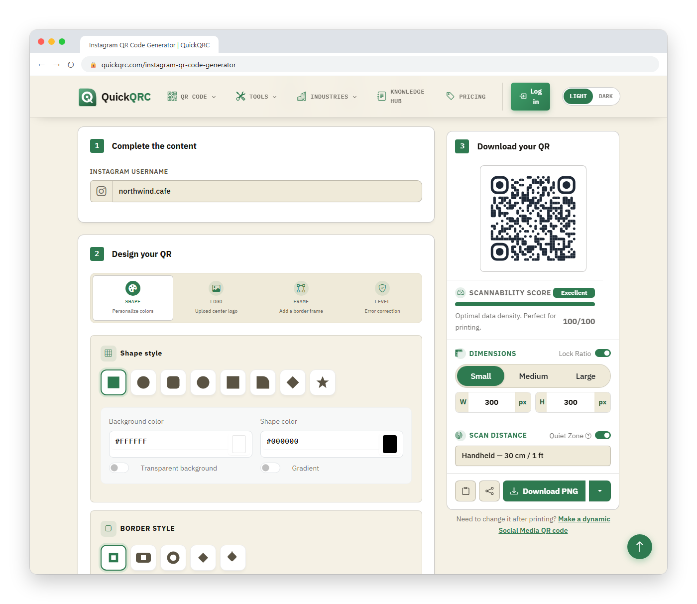Select the single-rounded-corner leaf shape style
Screen dimensions: 697x604
263,382
